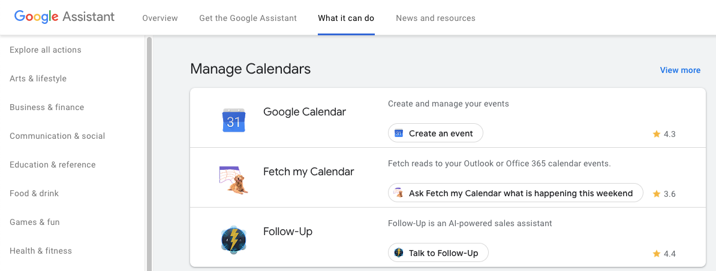This screenshot has height=271, width=716.
Task: Click the Google Assistant logo
Action: pos(64,17)
